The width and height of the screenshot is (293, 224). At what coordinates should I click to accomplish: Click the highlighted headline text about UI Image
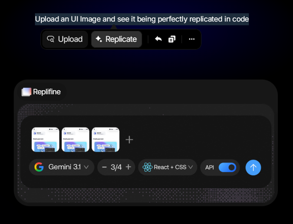pyautogui.click(x=142, y=19)
